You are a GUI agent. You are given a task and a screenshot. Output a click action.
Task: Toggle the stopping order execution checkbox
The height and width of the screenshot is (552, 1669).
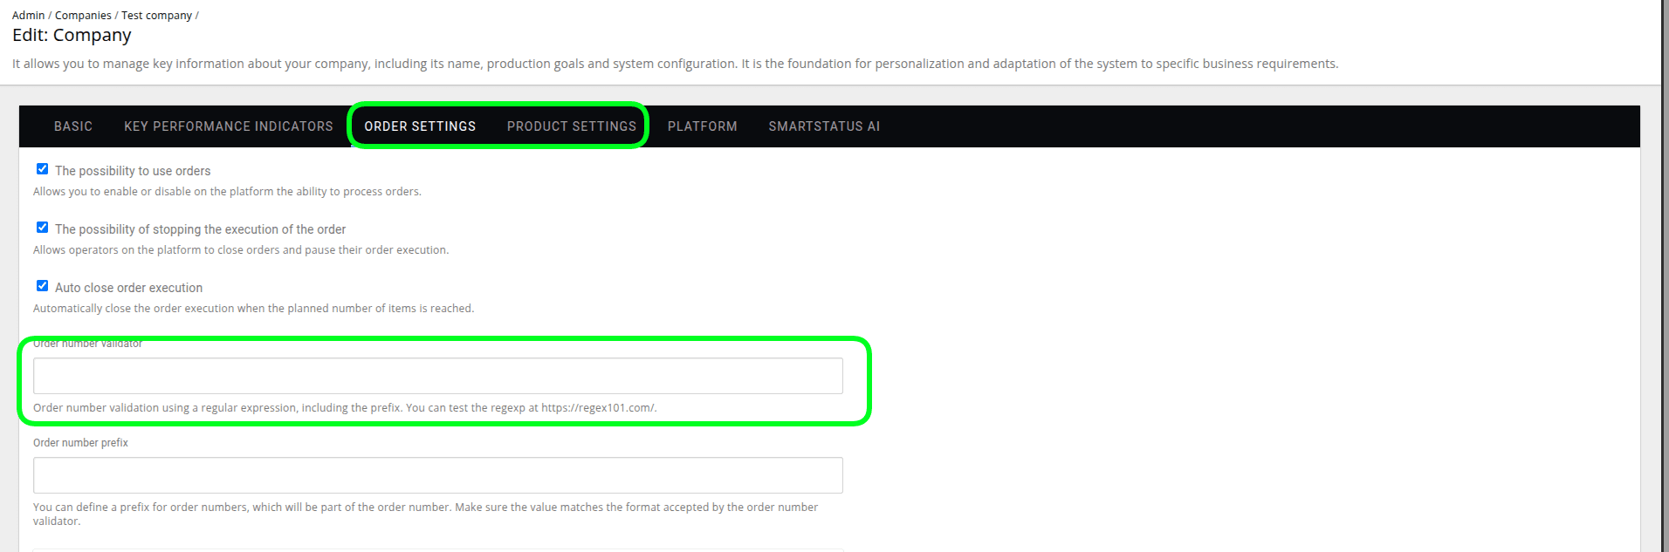click(x=42, y=228)
